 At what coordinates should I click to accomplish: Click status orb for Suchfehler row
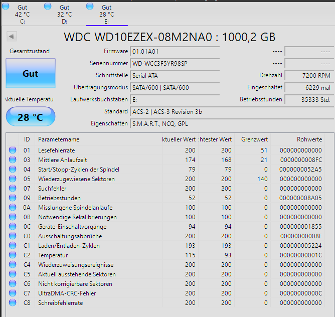[13, 188]
